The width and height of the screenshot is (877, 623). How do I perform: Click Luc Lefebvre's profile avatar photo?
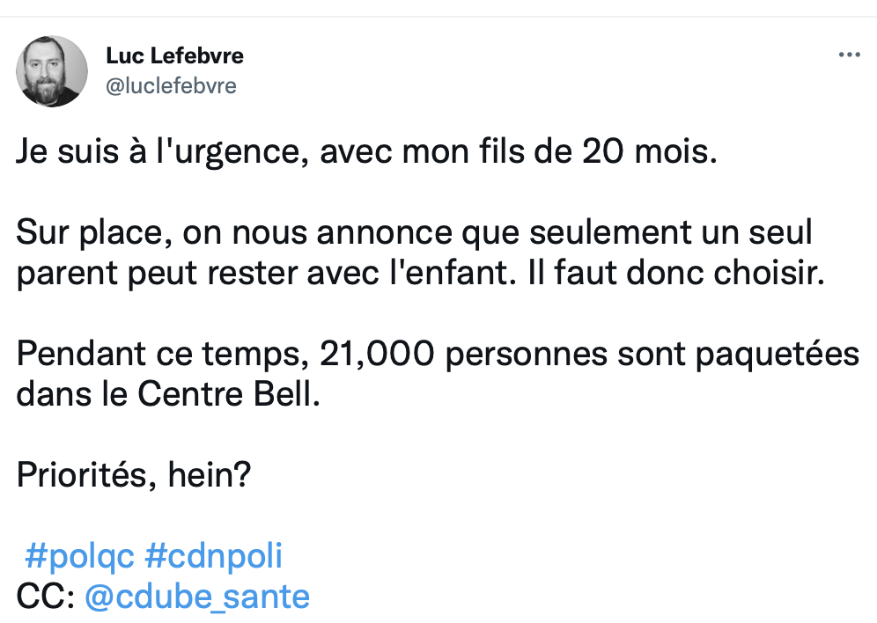[52, 71]
